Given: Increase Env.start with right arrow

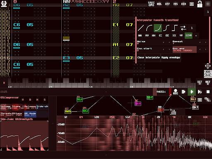Looking at the screenshot, I should [x=169, y=49].
